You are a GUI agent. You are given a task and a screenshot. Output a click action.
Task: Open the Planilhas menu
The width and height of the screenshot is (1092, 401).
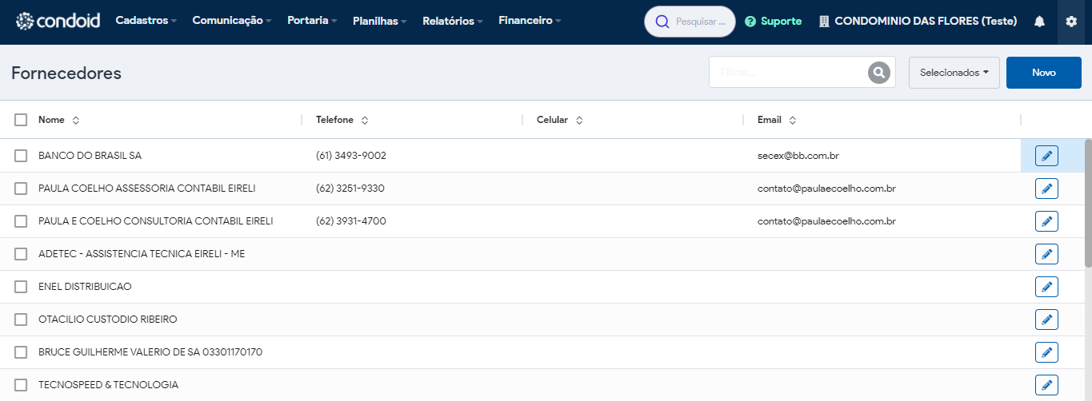coord(380,22)
